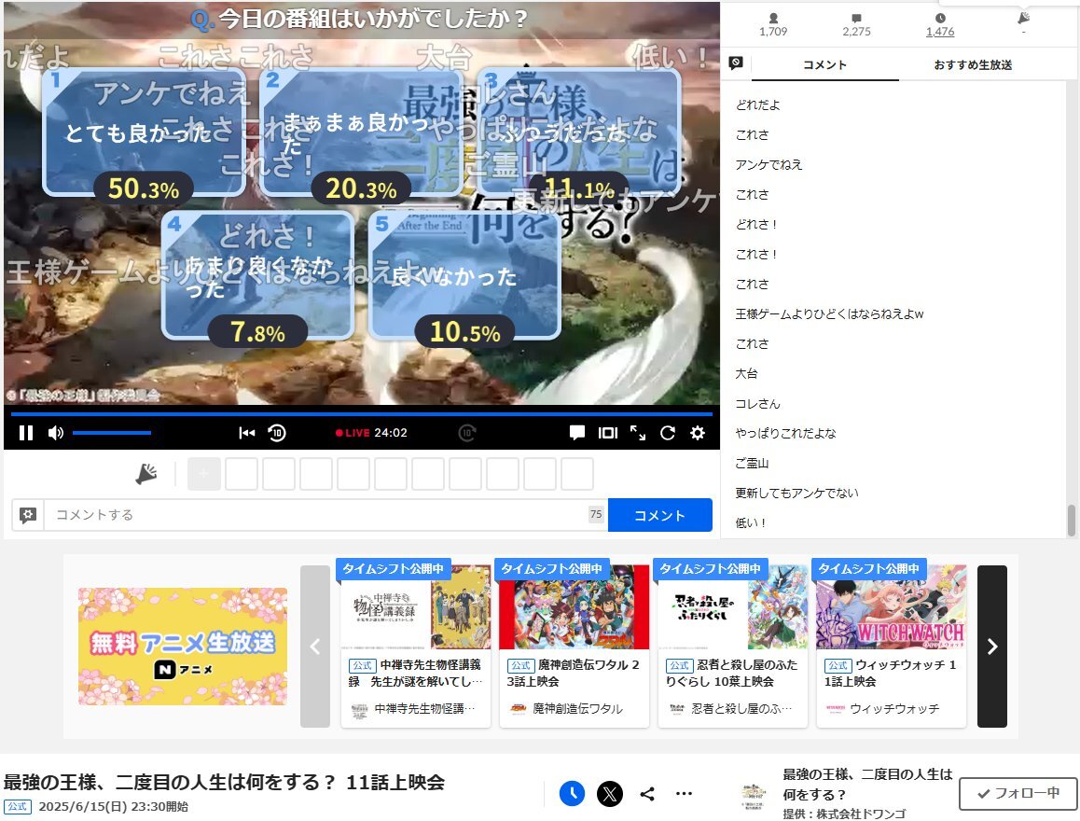This screenshot has height=821, width=1080.
Task: Reload the player with refresh icon
Action: [668, 433]
